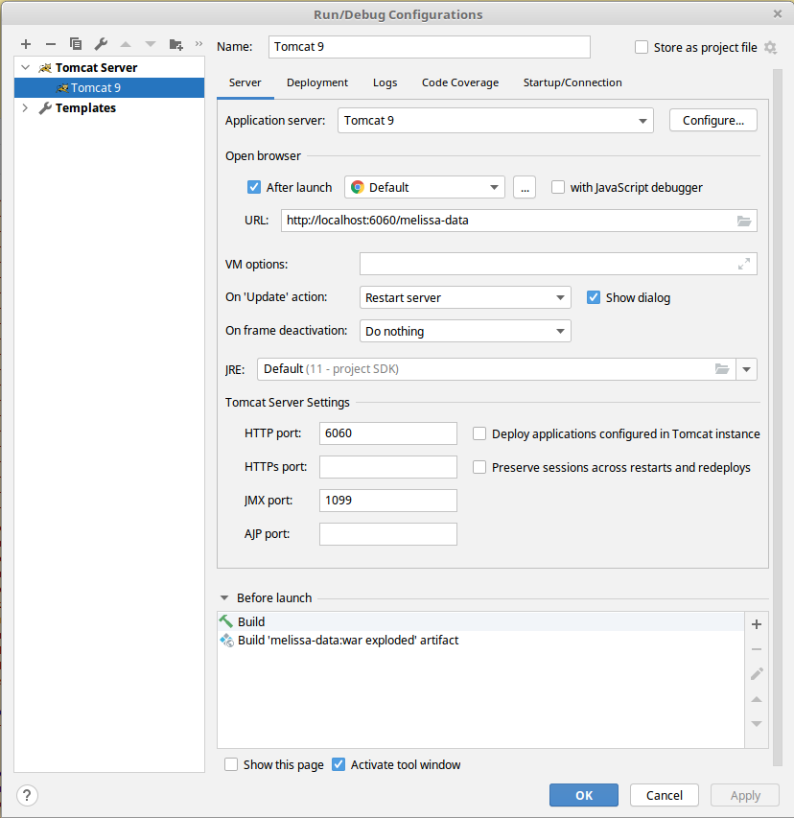Image resolution: width=794 pixels, height=818 pixels.
Task: Remove the selected Before launch task
Action: pos(757,649)
